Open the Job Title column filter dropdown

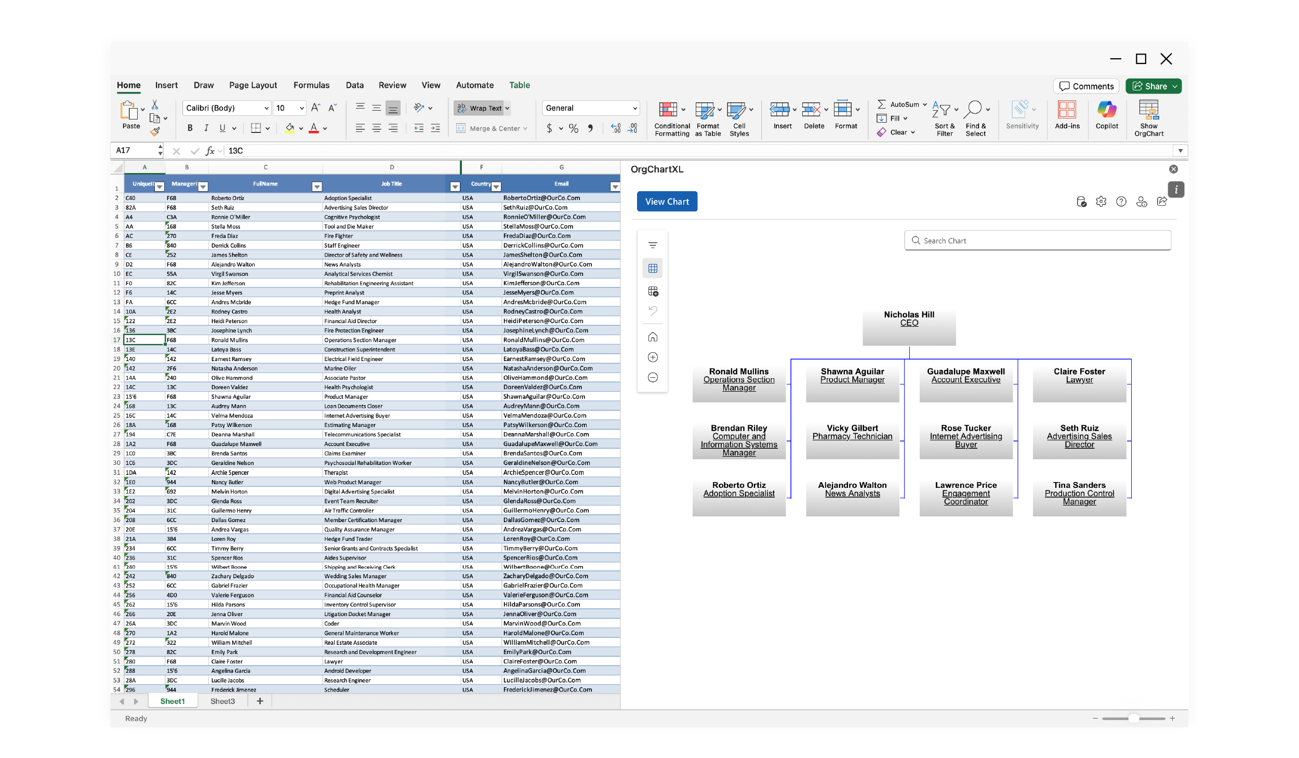[x=455, y=187]
